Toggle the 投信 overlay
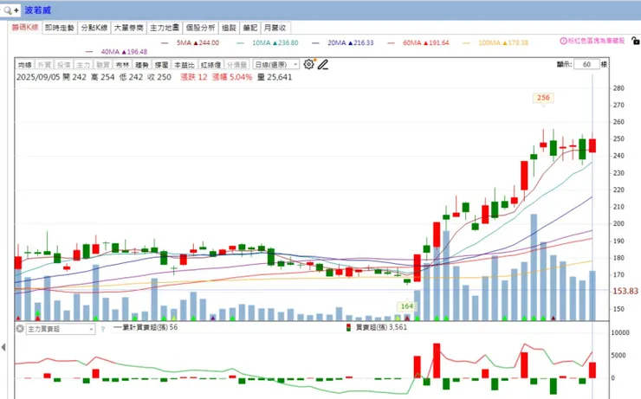The image size is (641, 399). pos(64,65)
